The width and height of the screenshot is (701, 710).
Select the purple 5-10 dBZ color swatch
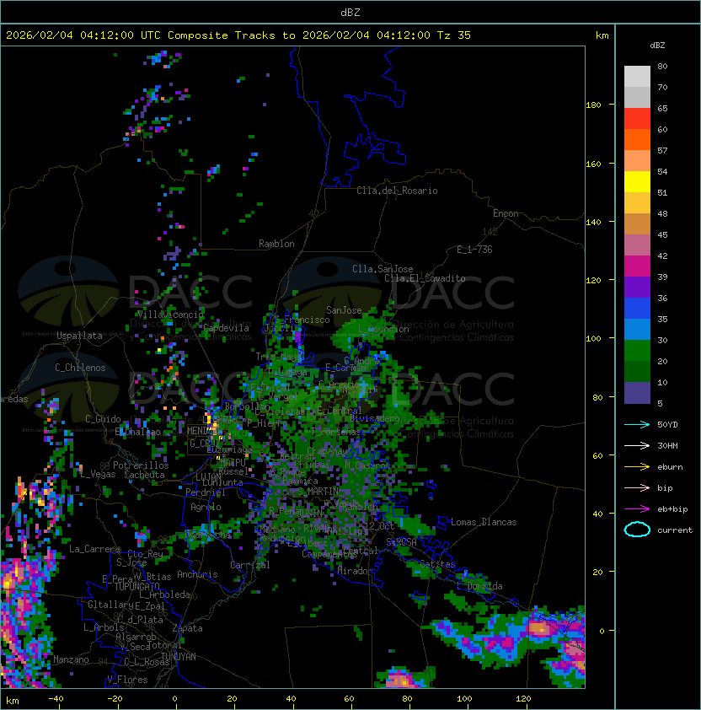(x=637, y=393)
